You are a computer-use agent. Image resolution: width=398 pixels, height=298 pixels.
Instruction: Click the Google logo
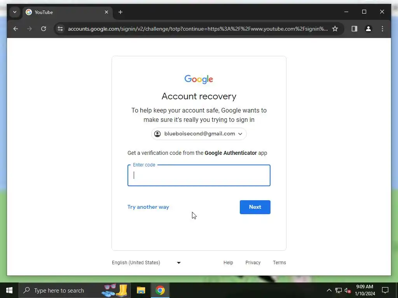coord(199,79)
